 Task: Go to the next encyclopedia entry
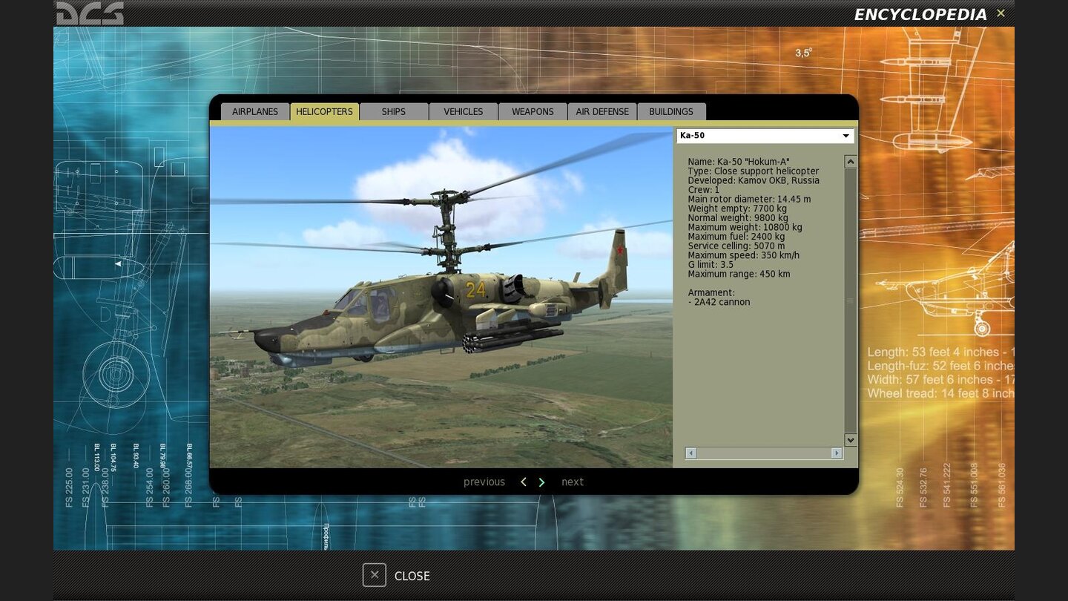[x=573, y=482]
